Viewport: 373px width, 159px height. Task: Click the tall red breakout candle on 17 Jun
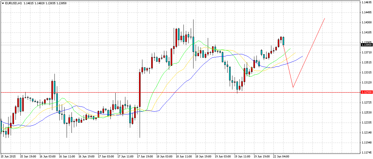(140, 90)
